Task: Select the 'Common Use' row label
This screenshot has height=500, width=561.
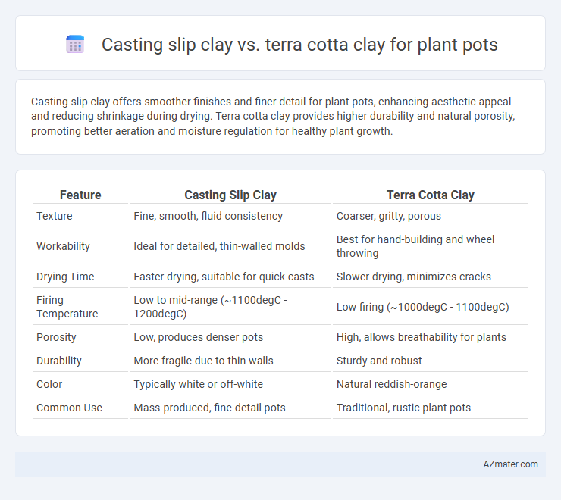Action: pos(70,408)
